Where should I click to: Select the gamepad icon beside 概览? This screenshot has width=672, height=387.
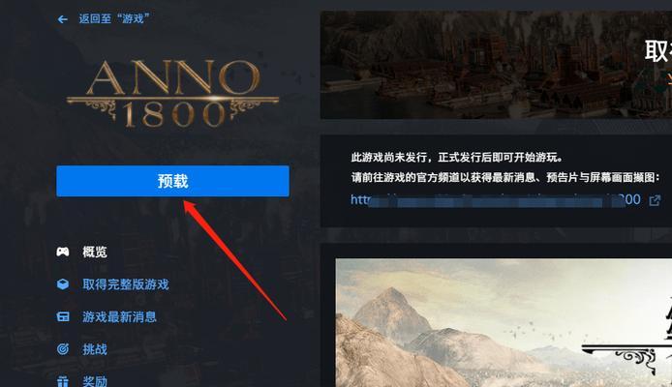[63, 252]
